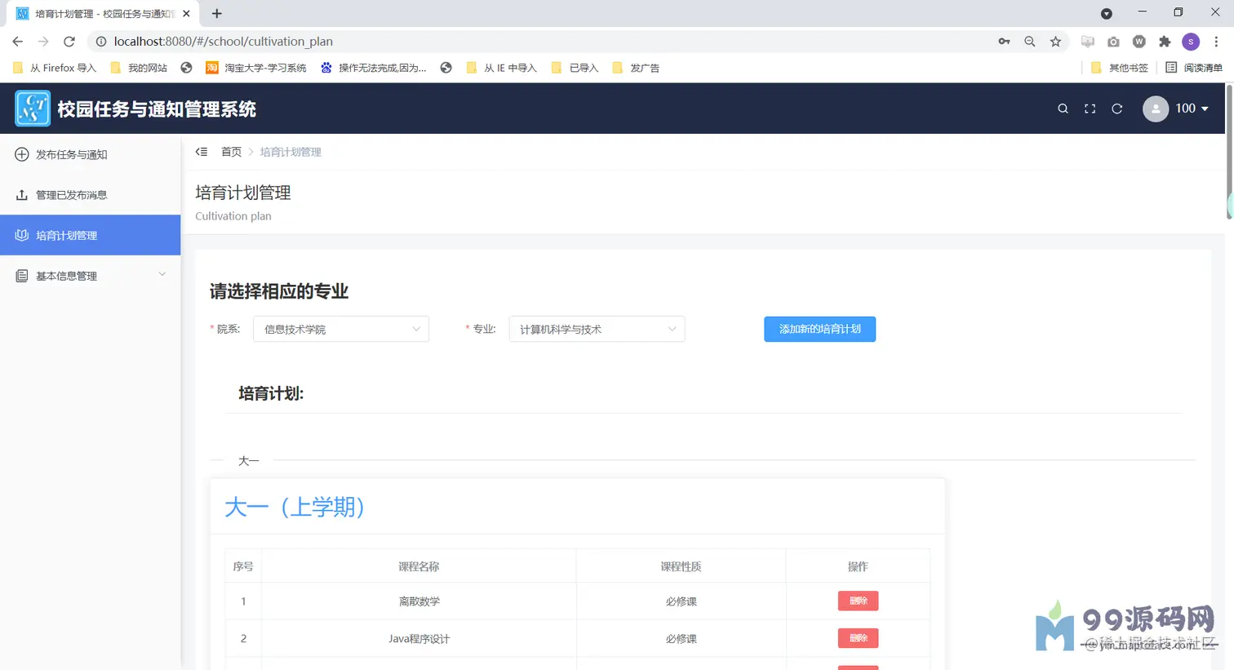The width and height of the screenshot is (1234, 670).
Task: Open the Chrome three-dot menu
Action: (x=1216, y=42)
